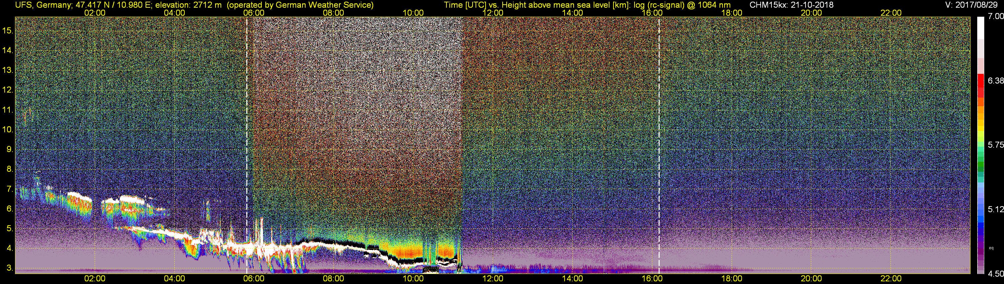Click the 6 km height axis label
Viewport: 1004px width, 284px height.
(9, 209)
